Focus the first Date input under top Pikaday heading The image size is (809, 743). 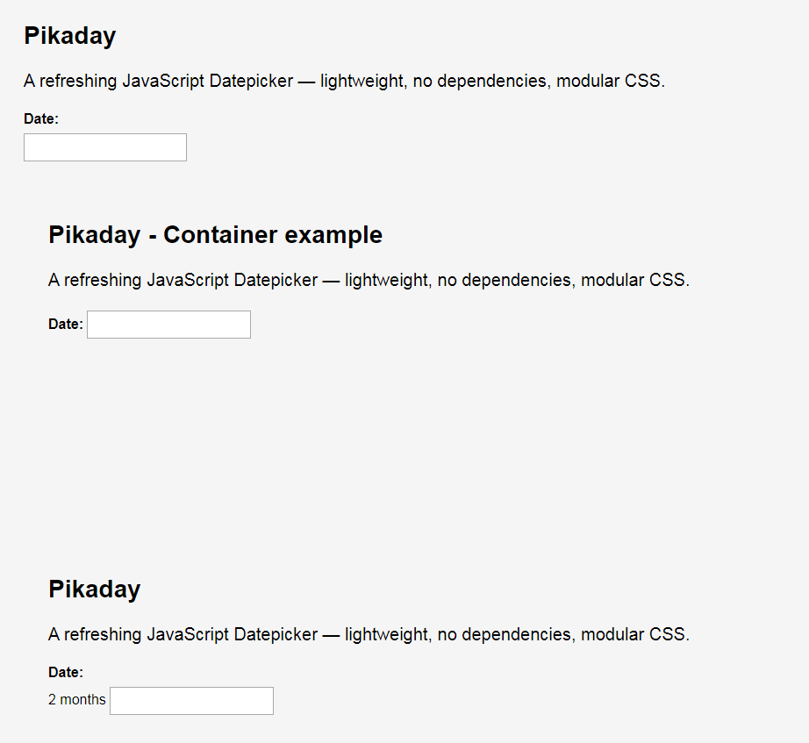pos(105,147)
